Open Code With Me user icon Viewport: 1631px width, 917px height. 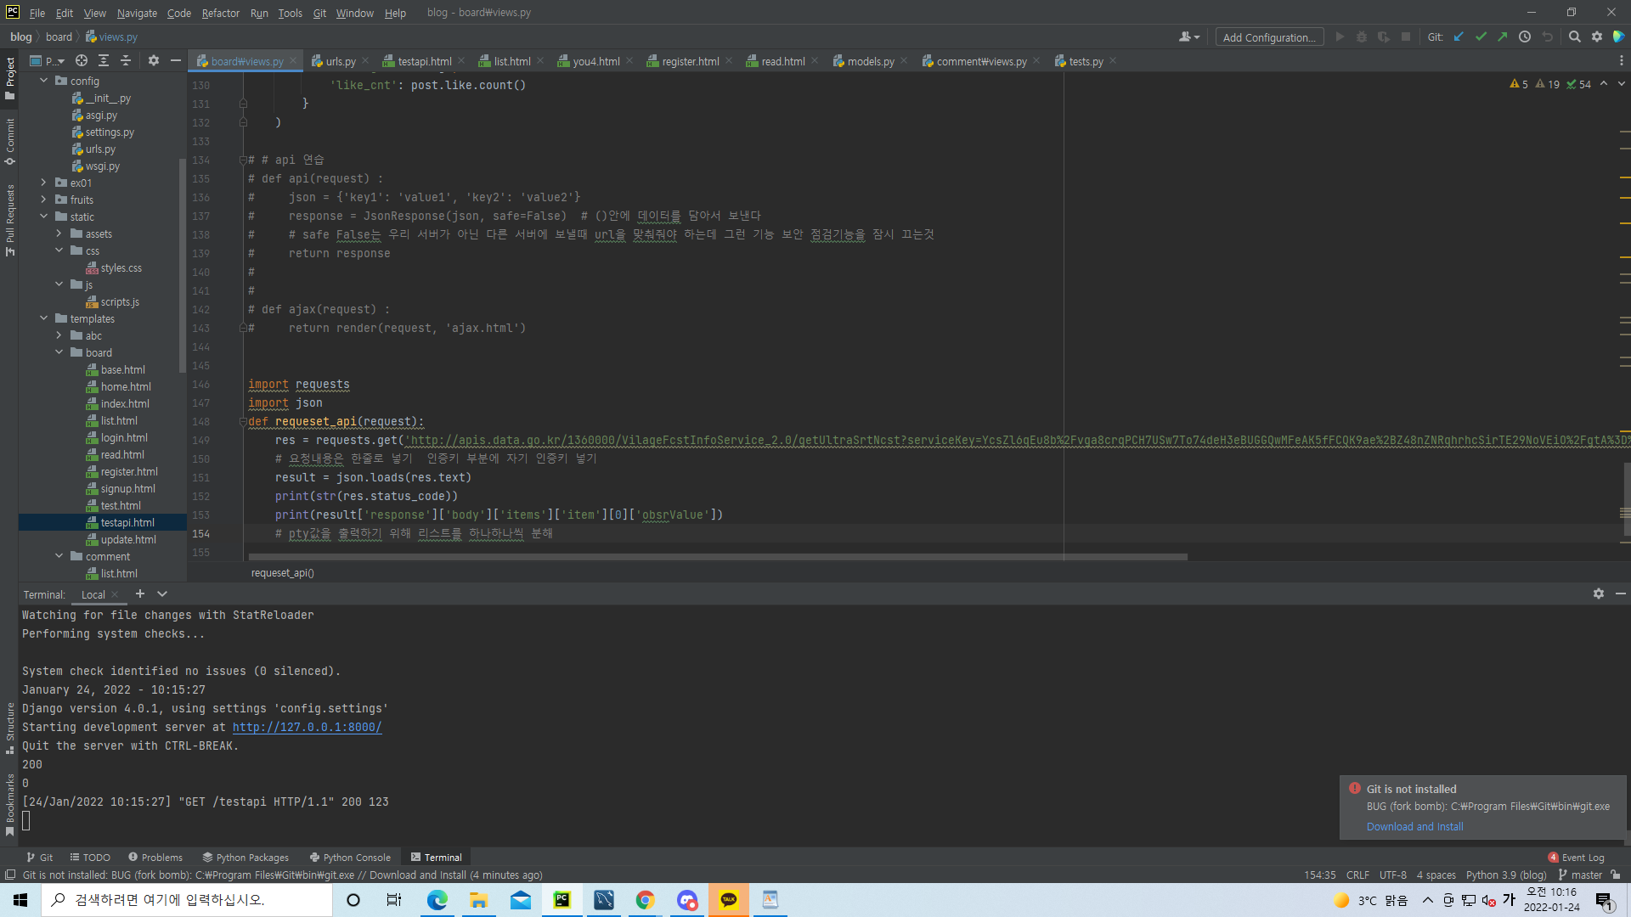point(1188,37)
